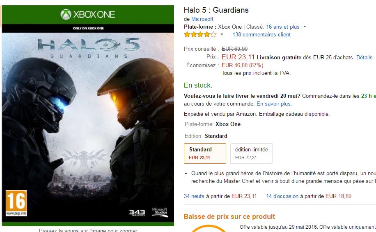Select the Standard edition option
Viewport: 376px width, 232px height.
(205, 153)
